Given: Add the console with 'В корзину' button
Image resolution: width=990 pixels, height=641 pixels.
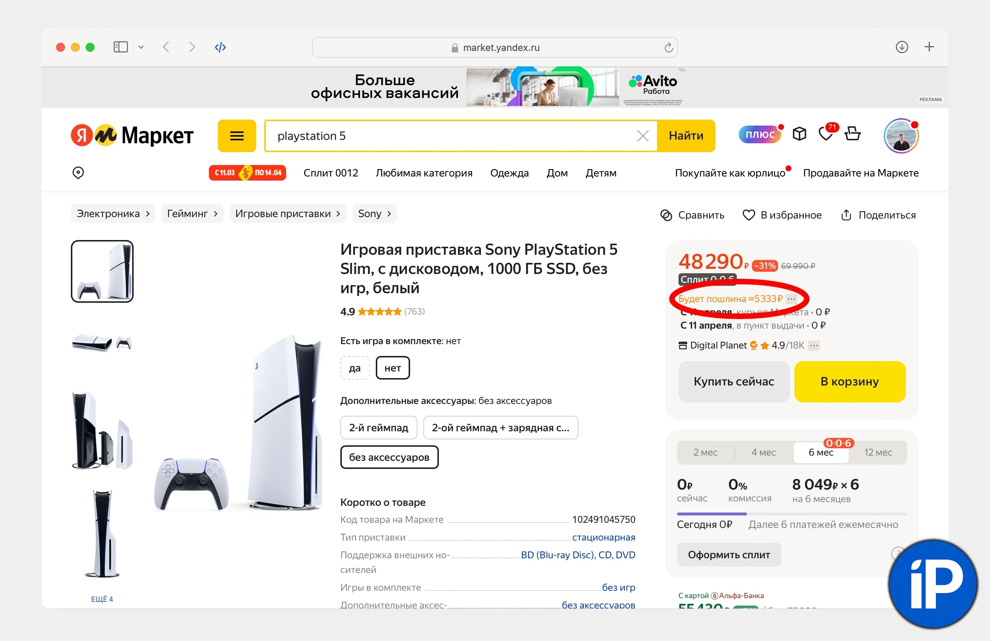Looking at the screenshot, I should click(849, 381).
